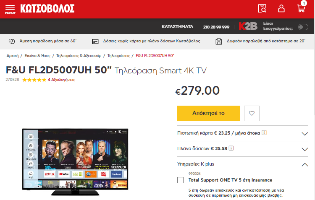Viewport: 315px width, 200px height.
Task: Open the user account icon
Action: click(x=281, y=8)
